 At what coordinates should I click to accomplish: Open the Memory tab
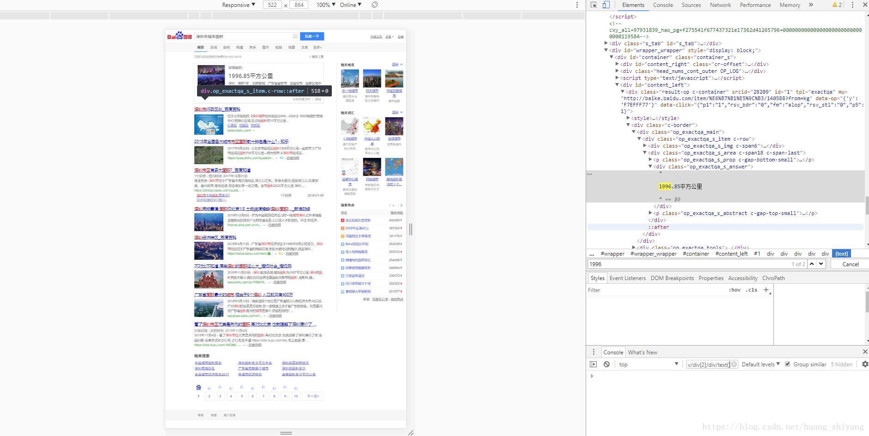point(790,5)
